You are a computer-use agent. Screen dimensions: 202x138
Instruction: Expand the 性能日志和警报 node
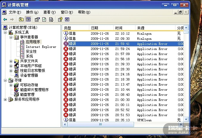coord(11,71)
